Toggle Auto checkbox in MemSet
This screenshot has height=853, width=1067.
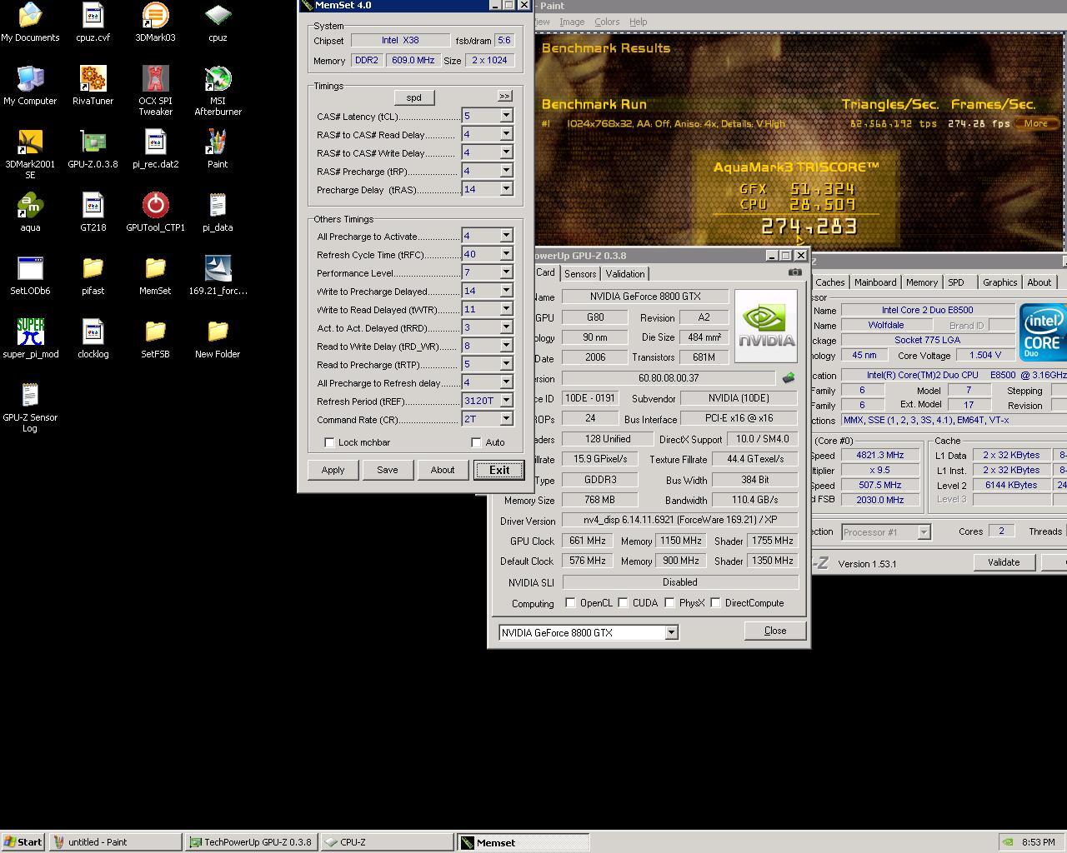click(476, 442)
